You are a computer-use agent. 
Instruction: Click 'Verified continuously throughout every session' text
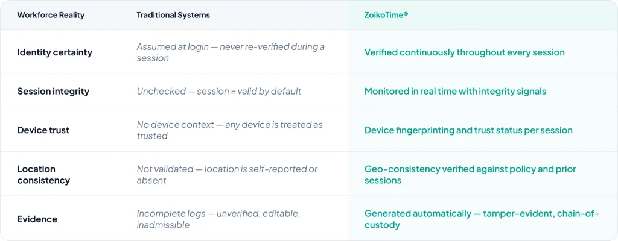point(464,52)
